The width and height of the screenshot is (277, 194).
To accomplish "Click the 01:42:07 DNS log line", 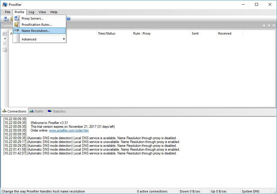I will [x=90, y=153].
